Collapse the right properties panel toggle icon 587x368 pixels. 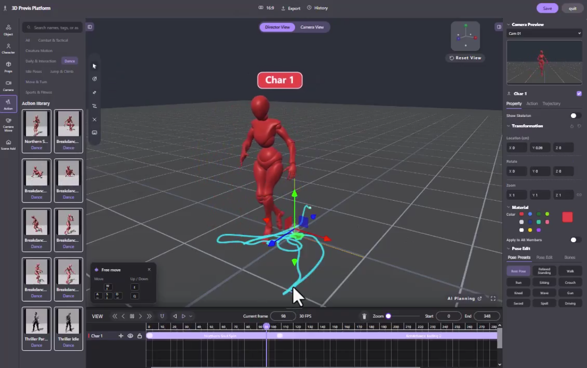(x=499, y=27)
